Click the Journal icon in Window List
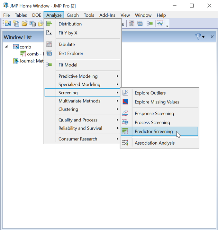Screen dimensions: 218x230 [16, 61]
